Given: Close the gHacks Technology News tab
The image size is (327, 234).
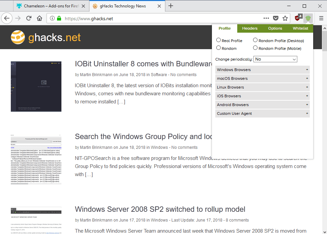Looking at the screenshot, I should (159, 6).
